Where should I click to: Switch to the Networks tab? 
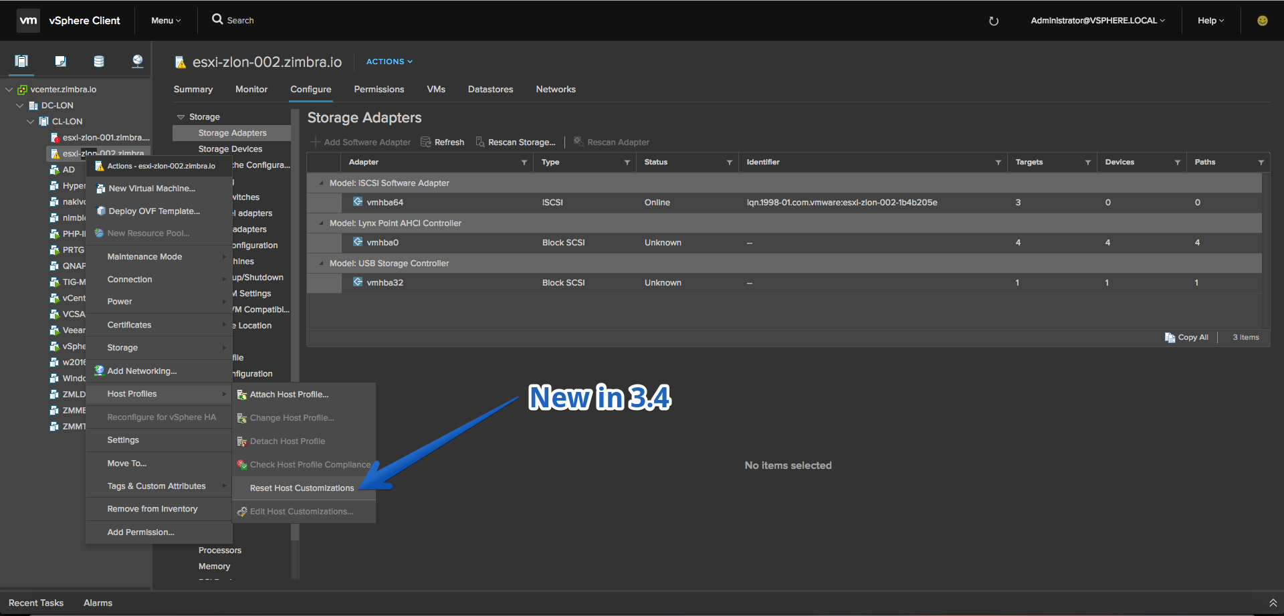pos(556,90)
